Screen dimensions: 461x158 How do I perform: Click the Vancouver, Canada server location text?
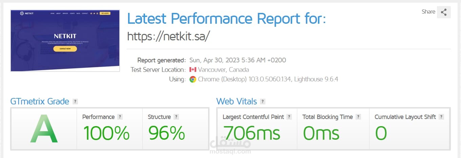pyautogui.click(x=223, y=70)
